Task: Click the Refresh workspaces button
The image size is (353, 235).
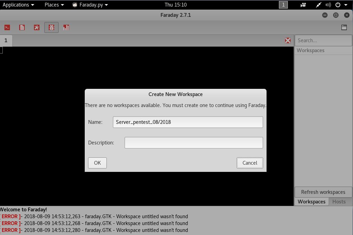Action: point(323,192)
